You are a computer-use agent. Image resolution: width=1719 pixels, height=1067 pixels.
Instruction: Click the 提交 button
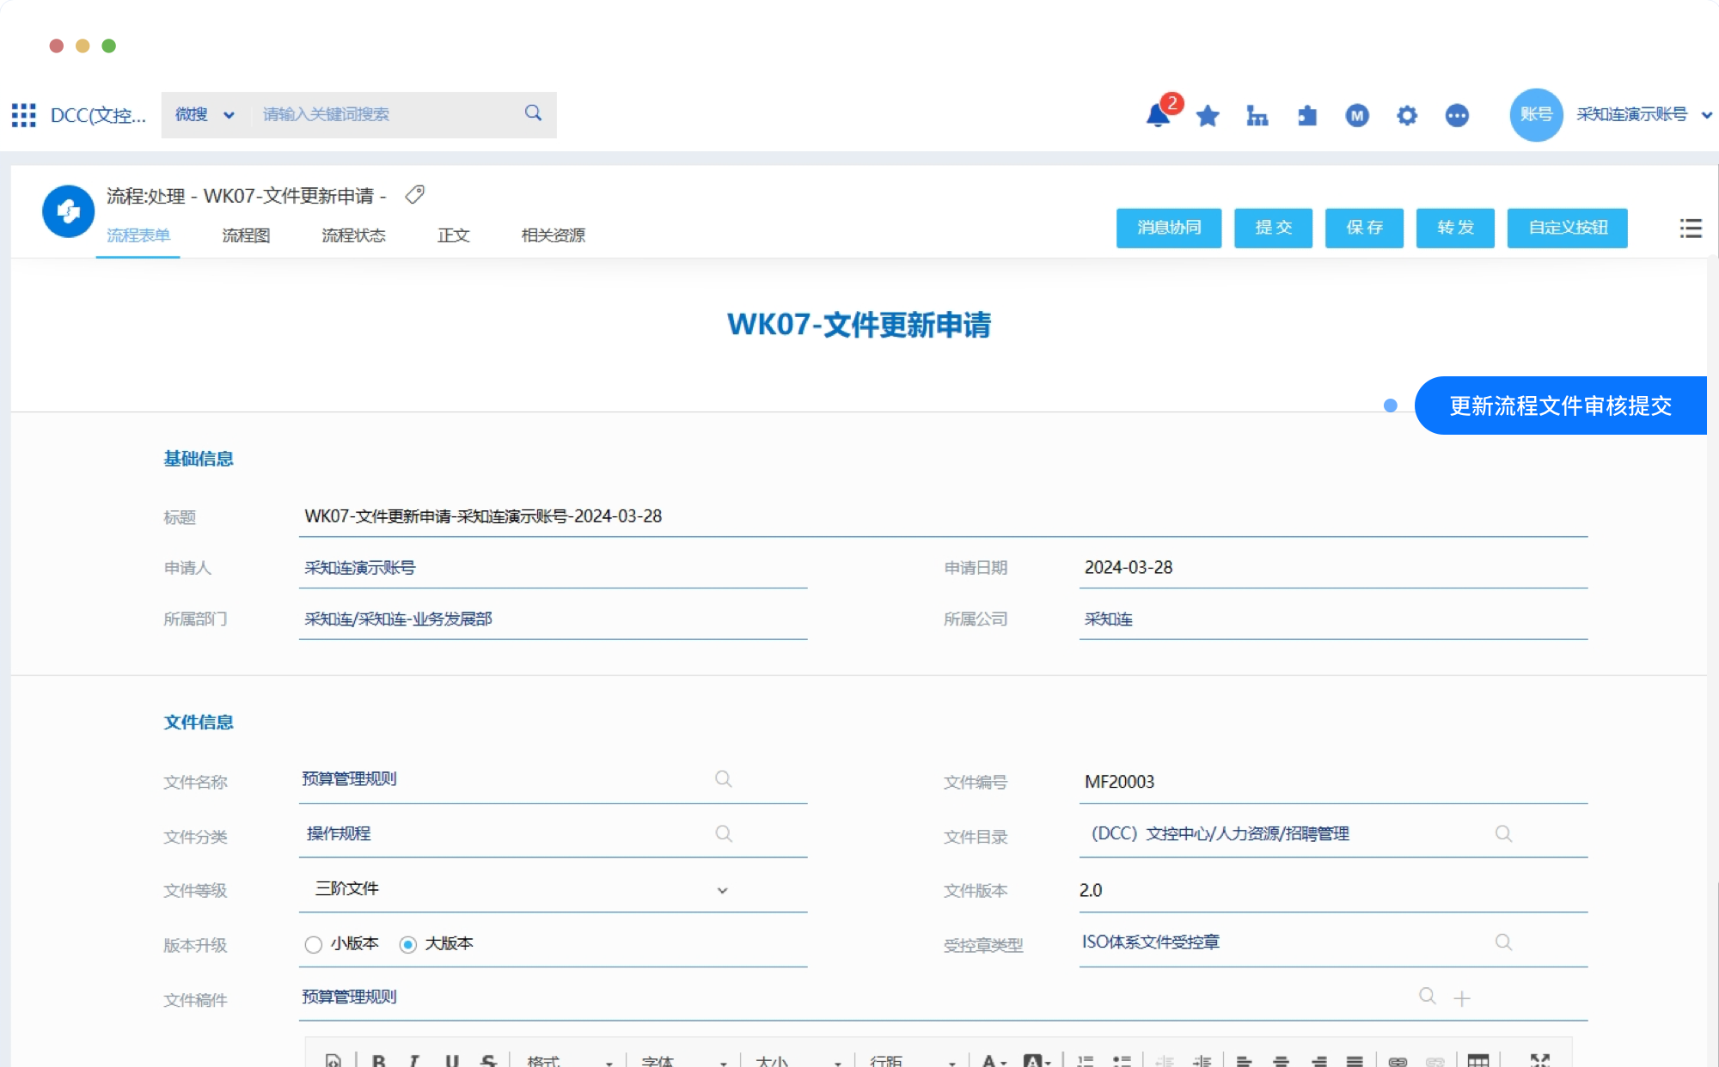(x=1273, y=228)
